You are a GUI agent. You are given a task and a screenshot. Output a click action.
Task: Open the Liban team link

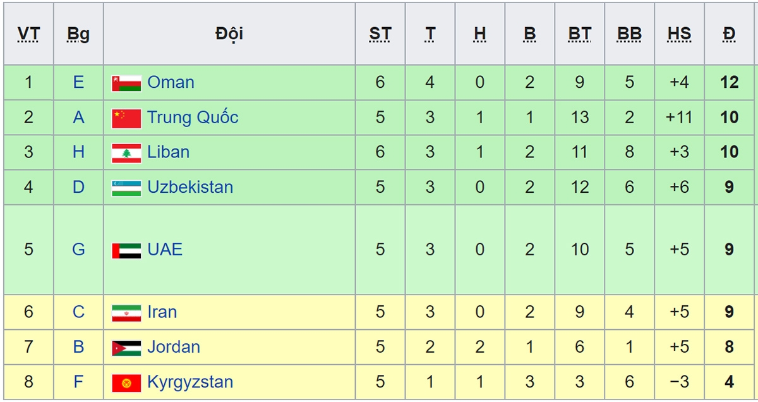pyautogui.click(x=168, y=152)
